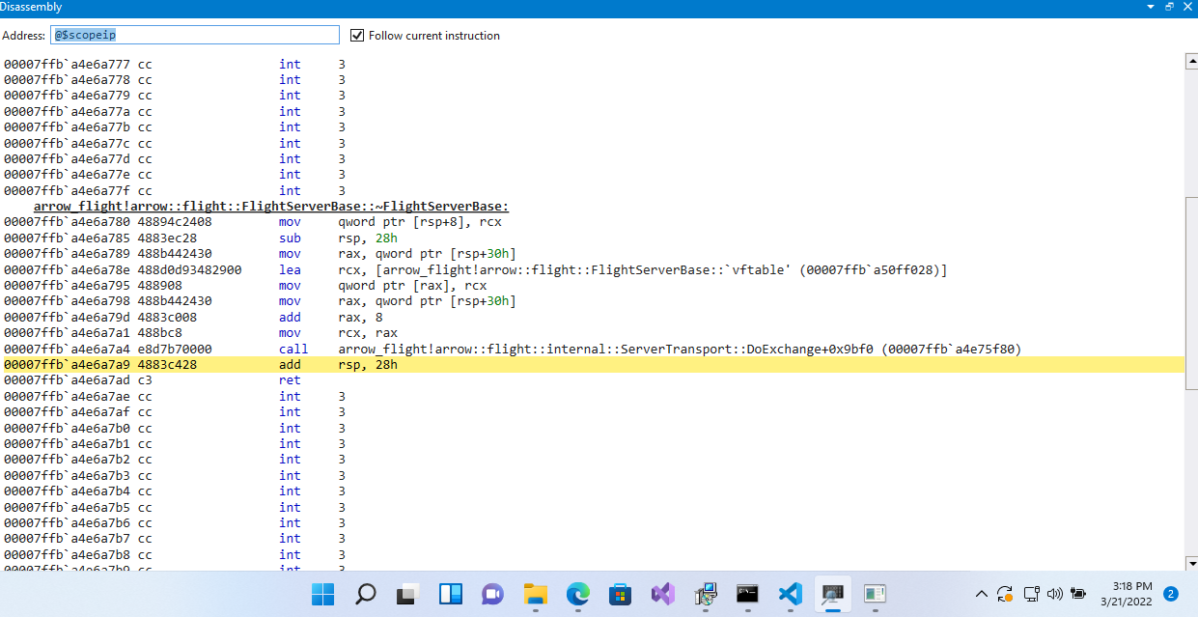Open the notification badge showing 2

(x=1171, y=594)
